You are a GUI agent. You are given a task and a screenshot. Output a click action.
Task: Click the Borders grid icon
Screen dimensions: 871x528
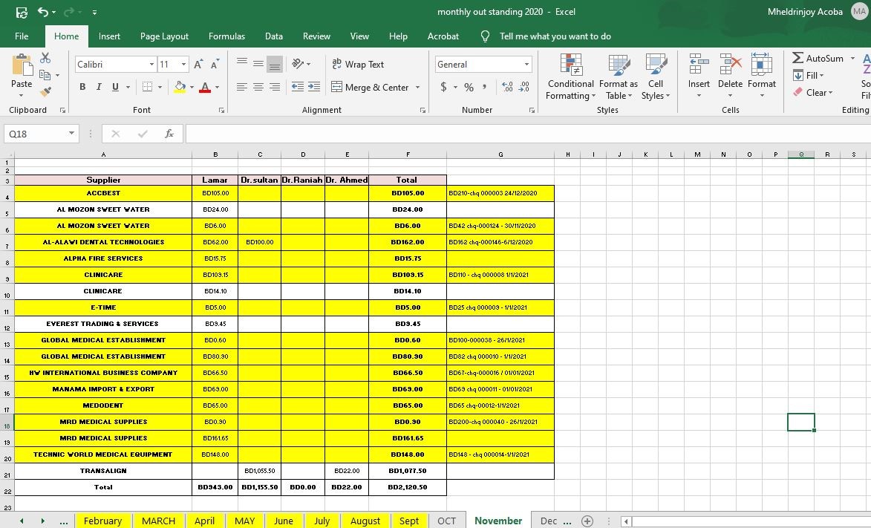pos(147,87)
